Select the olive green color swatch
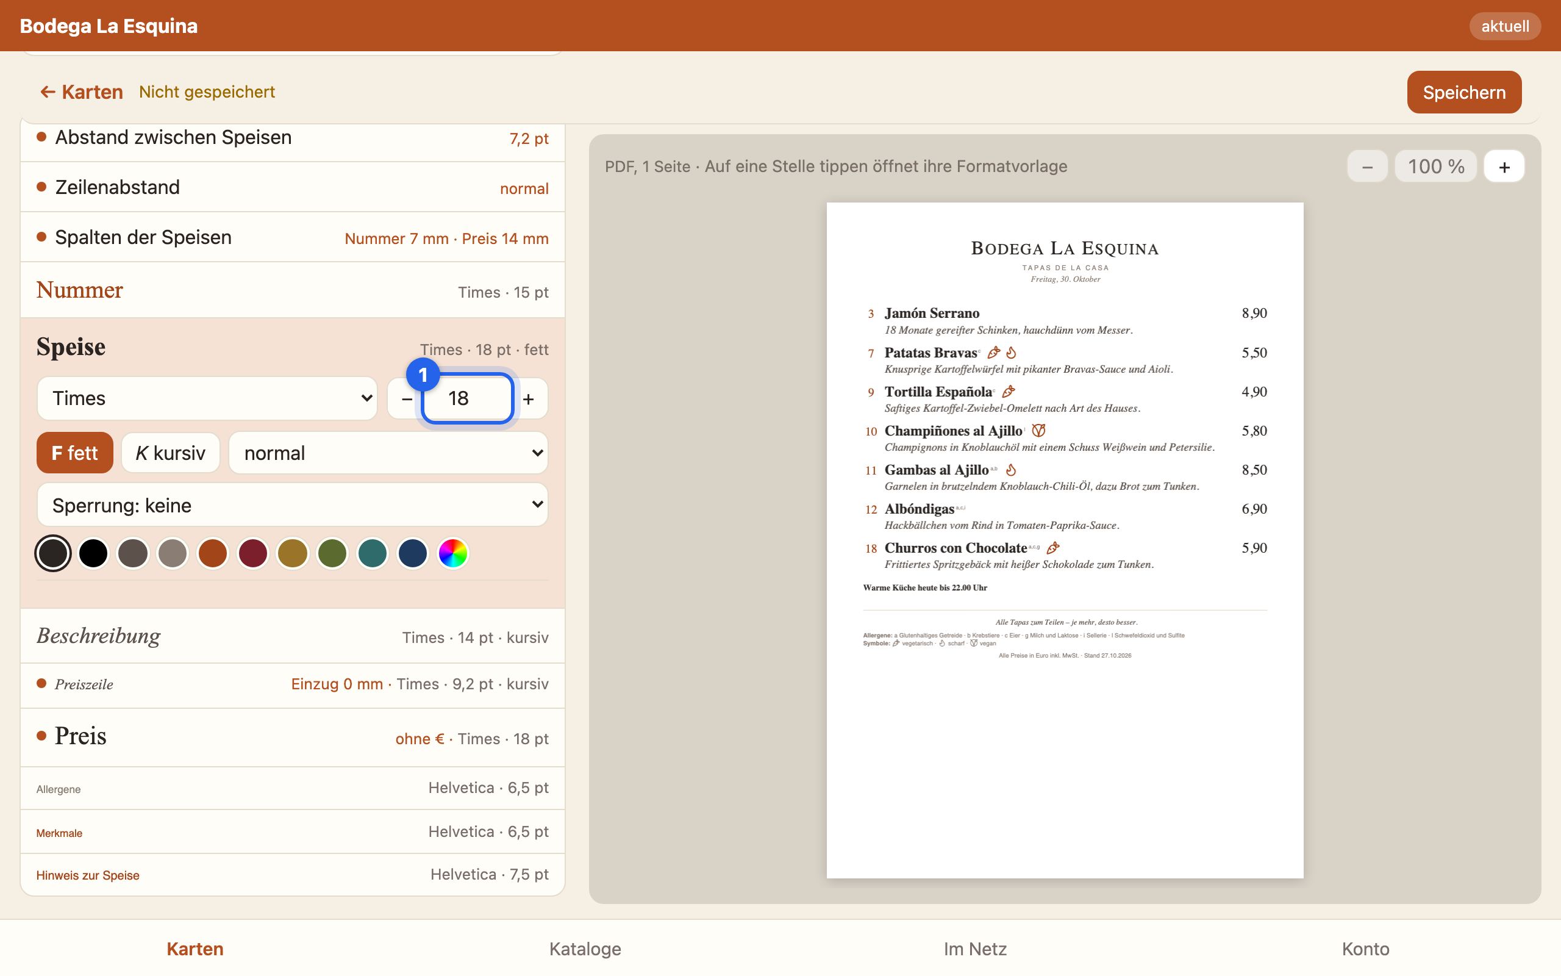 tap(333, 553)
